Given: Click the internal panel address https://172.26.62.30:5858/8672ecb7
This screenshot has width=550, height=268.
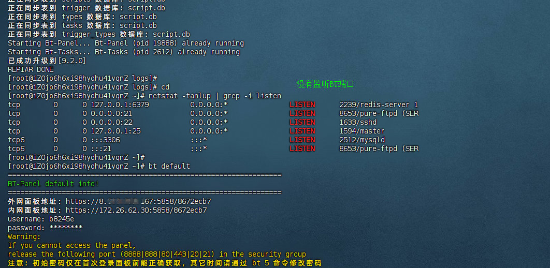Looking at the screenshot, I should pyautogui.click(x=136, y=210).
